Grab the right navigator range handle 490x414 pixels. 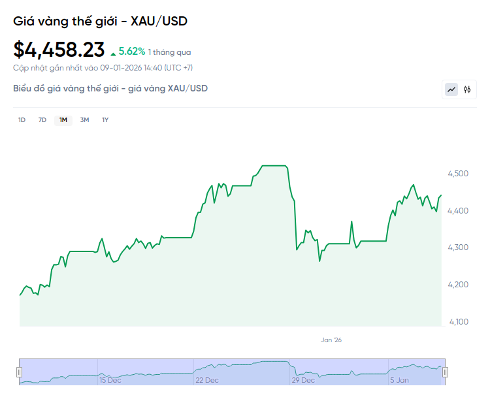click(x=445, y=372)
